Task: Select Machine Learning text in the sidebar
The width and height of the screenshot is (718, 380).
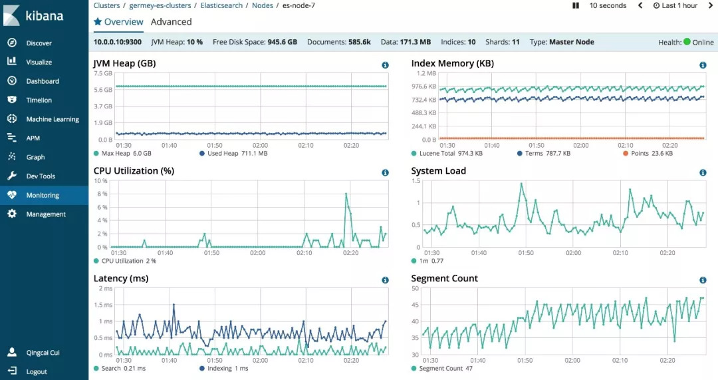Action: (53, 119)
